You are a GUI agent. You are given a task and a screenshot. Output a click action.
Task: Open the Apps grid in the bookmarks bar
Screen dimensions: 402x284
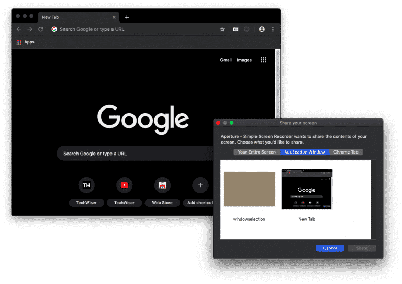pyautogui.click(x=19, y=42)
